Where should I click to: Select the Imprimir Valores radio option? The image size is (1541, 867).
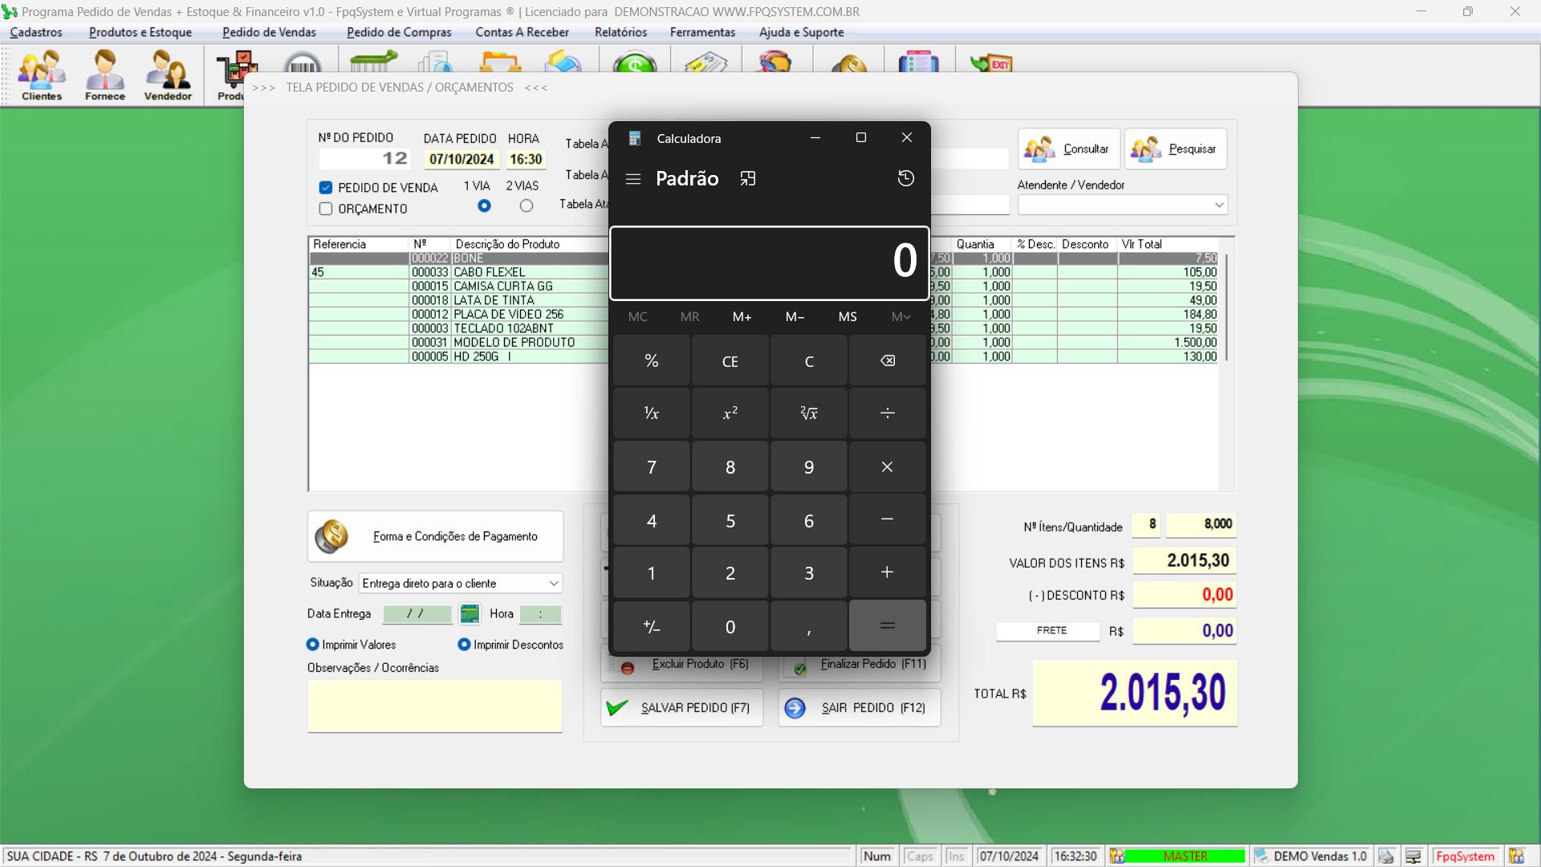tap(313, 644)
